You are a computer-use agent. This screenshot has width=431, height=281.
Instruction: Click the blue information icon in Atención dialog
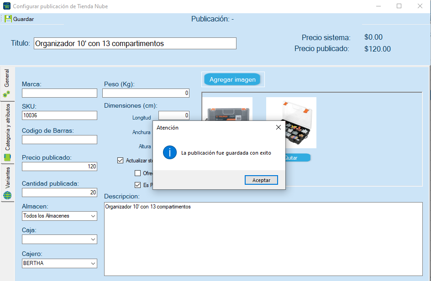pos(170,152)
